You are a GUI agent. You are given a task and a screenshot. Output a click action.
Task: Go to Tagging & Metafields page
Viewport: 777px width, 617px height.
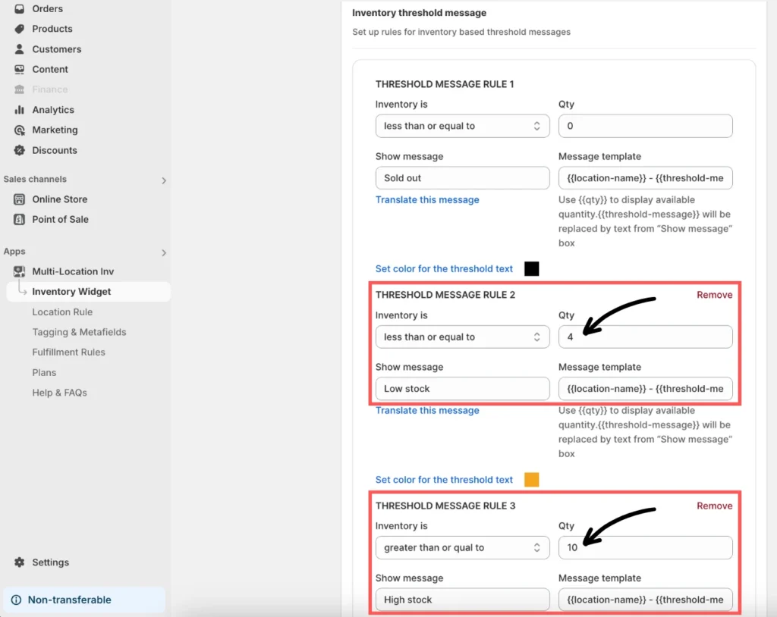coord(79,332)
